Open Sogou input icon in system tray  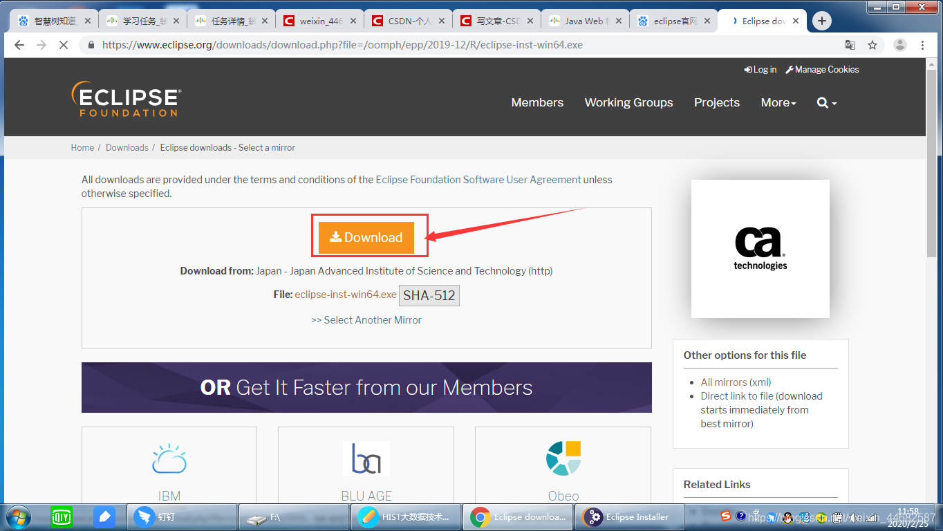pos(725,516)
